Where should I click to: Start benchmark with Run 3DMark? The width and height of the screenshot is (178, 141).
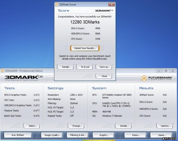[x=18, y=135]
